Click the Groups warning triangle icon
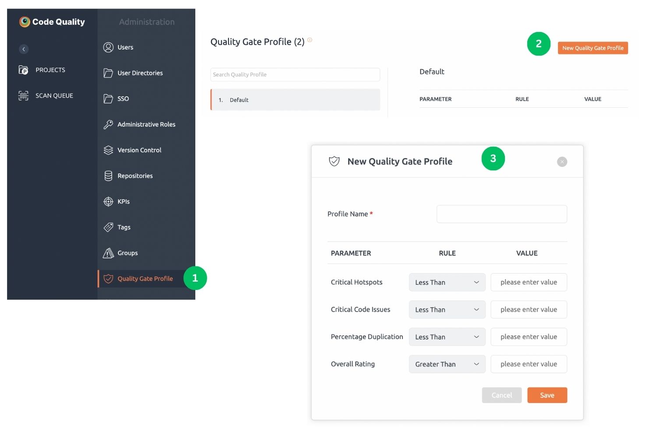Image resolution: width=649 pixels, height=438 pixels. coord(108,253)
